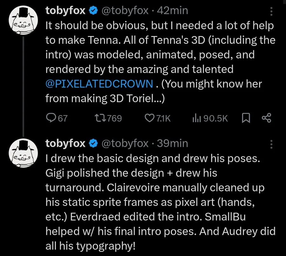View analytics showing 90.5K views
286x256 pixels.
(210, 118)
